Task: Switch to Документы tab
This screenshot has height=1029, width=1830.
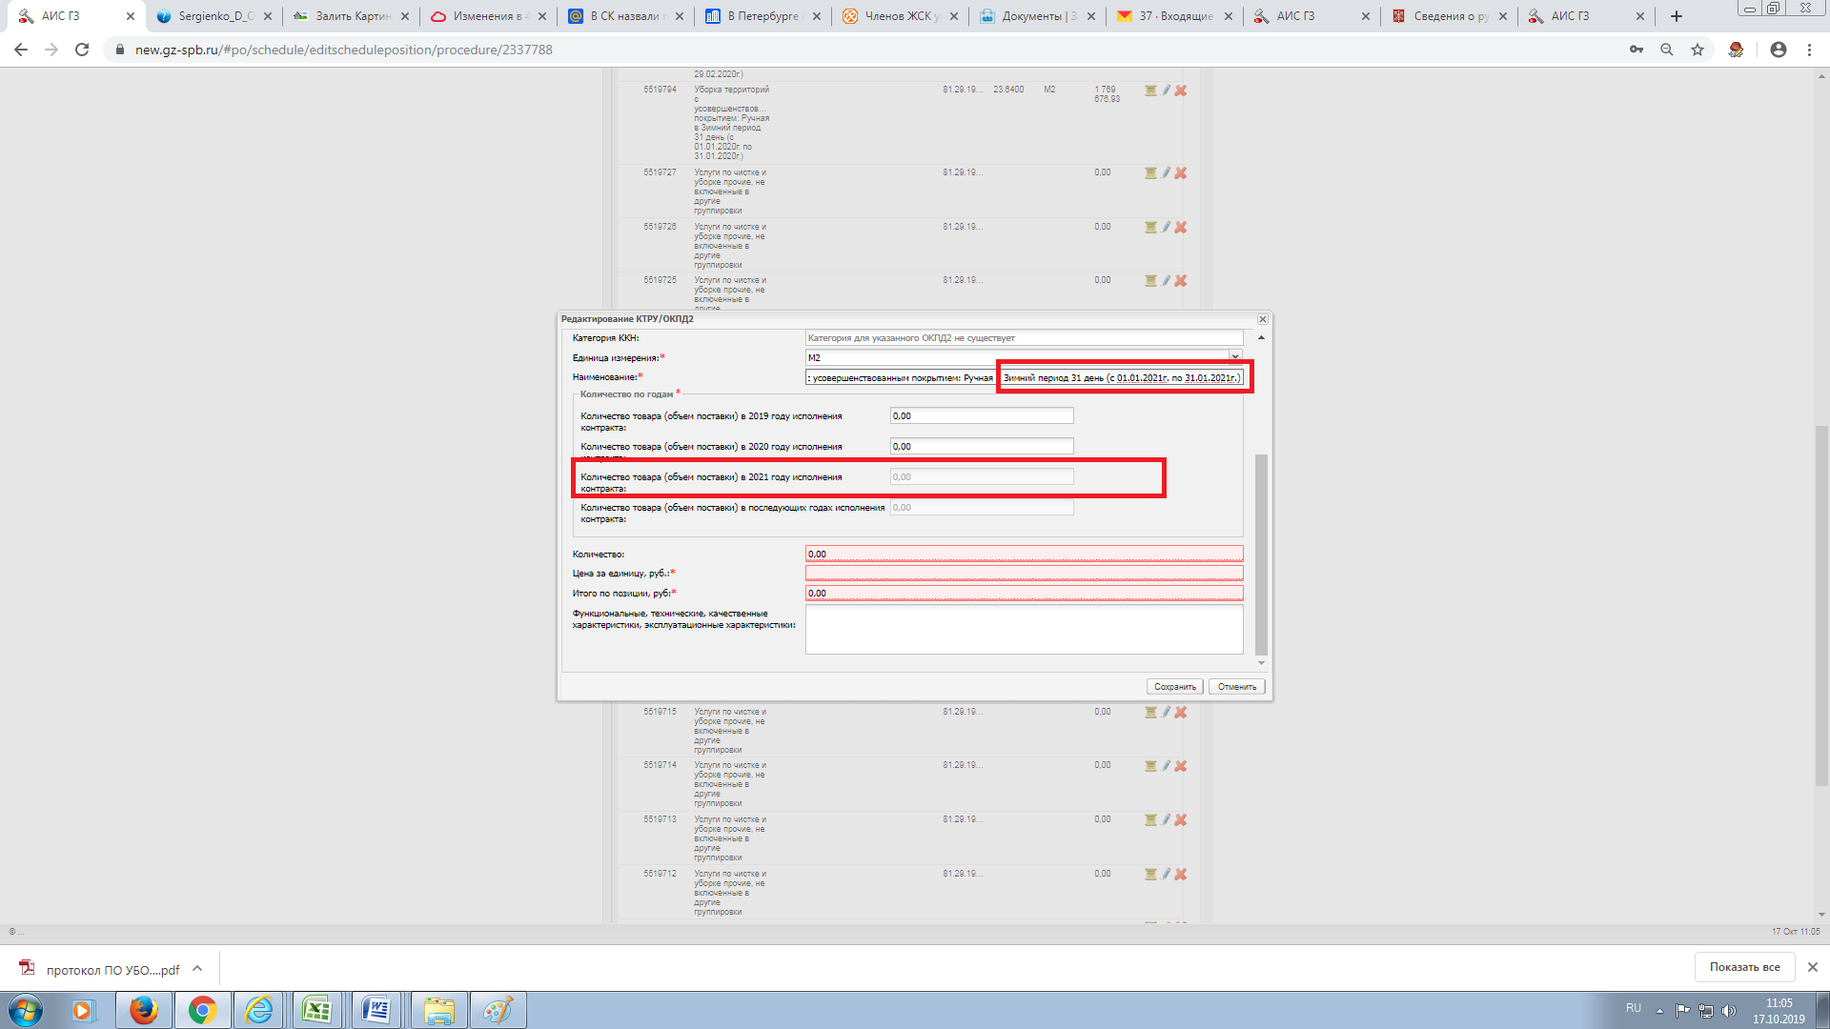Action: pos(1038,16)
